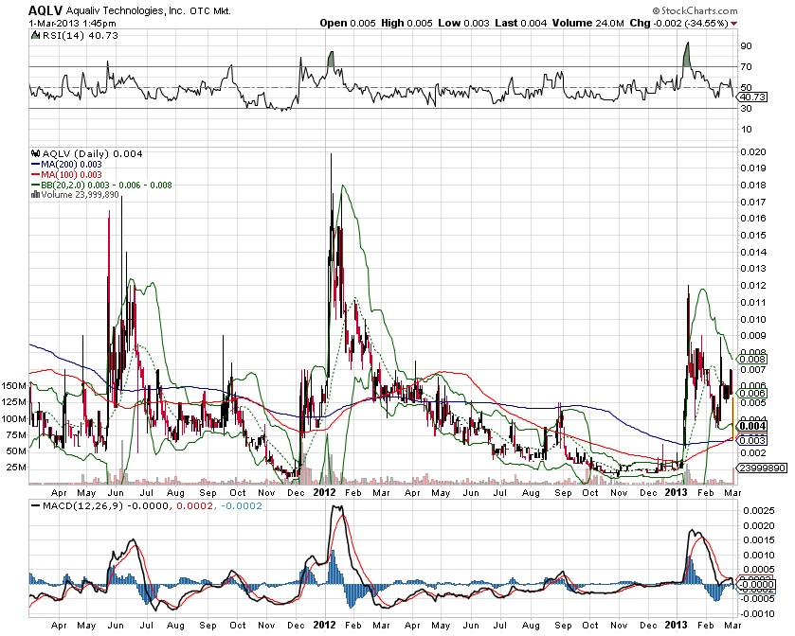795x636 pixels.
Task: Click the 150M volume axis label
Action: pos(14,386)
